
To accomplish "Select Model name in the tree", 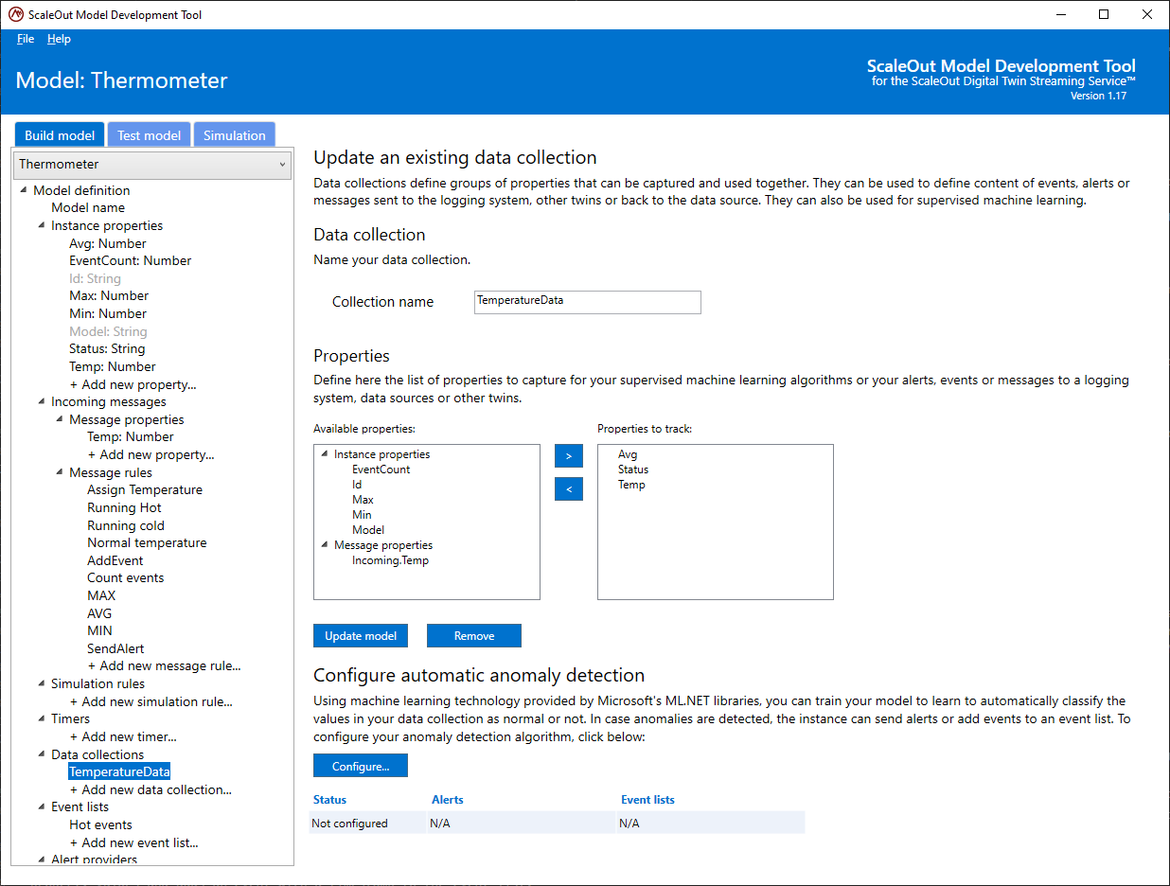I will coord(88,207).
